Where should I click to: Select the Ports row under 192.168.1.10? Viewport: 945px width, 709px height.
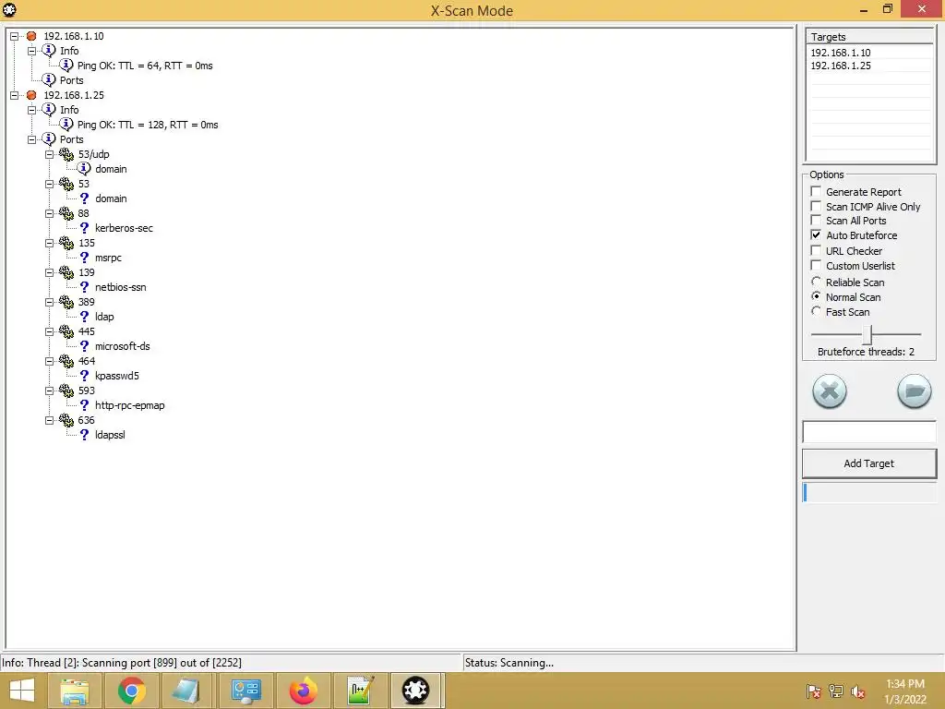tap(72, 80)
